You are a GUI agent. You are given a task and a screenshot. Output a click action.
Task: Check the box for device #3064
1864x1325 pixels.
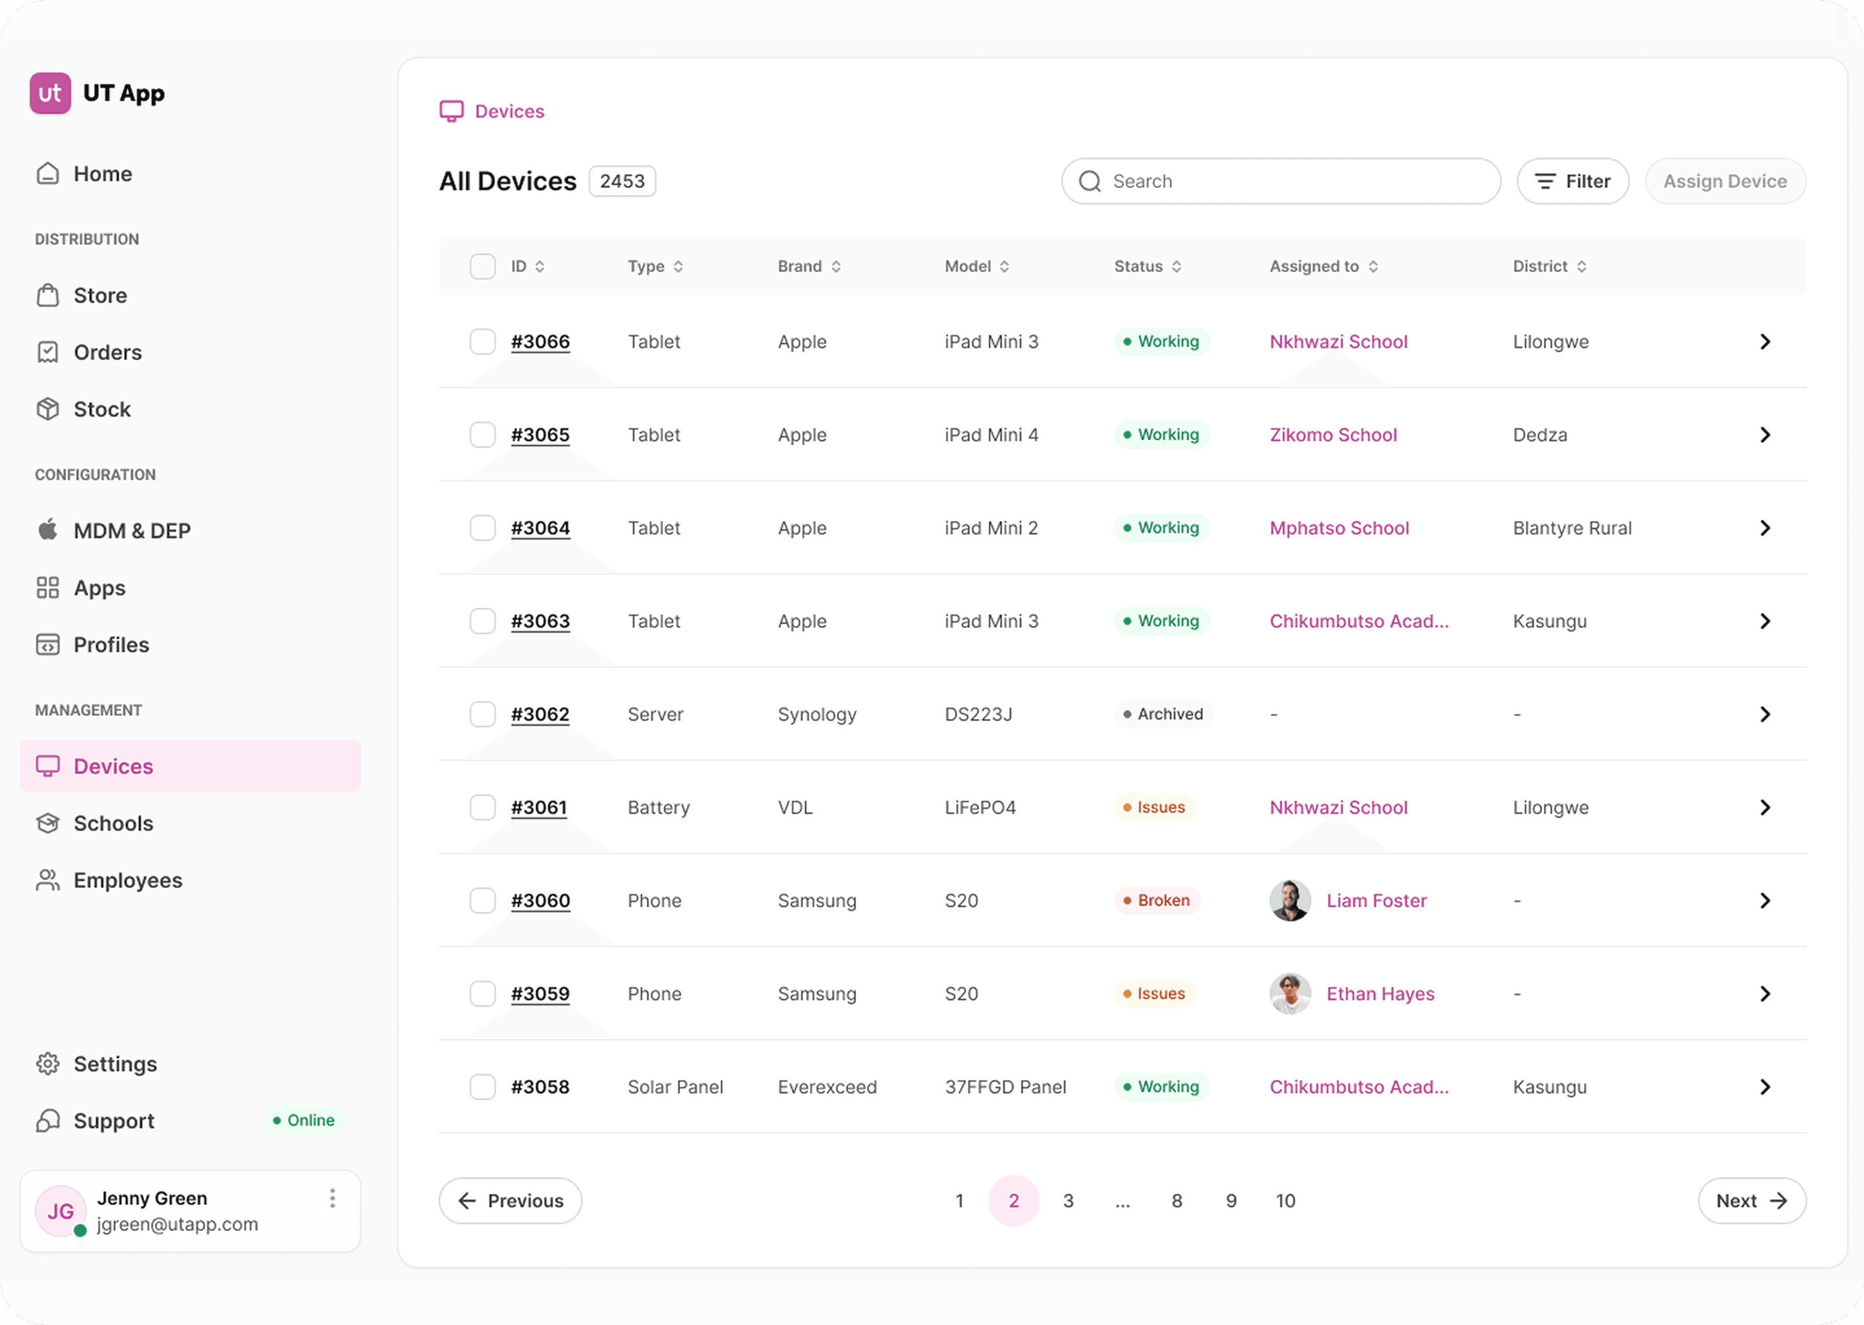pyautogui.click(x=482, y=528)
